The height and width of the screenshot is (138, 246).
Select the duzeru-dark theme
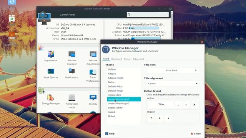[124, 95]
